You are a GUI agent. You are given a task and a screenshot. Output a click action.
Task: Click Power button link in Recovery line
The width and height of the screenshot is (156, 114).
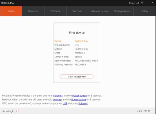79,96
